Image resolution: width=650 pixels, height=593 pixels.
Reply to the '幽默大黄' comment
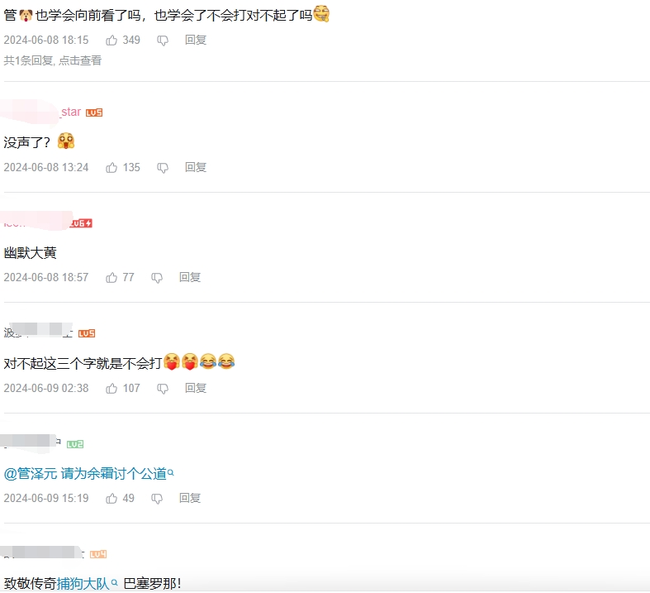190,277
